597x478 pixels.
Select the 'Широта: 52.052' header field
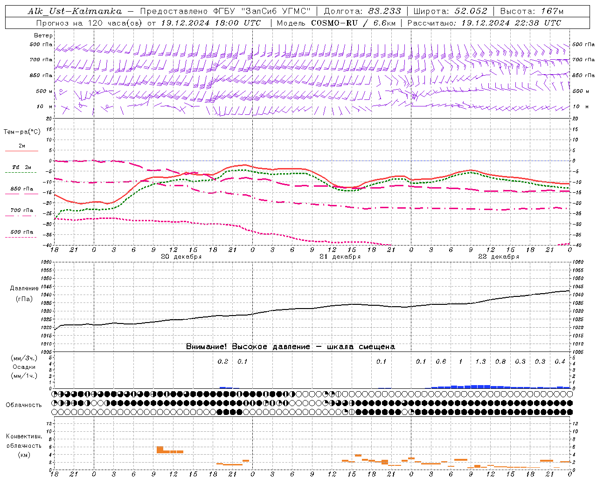click(x=450, y=11)
